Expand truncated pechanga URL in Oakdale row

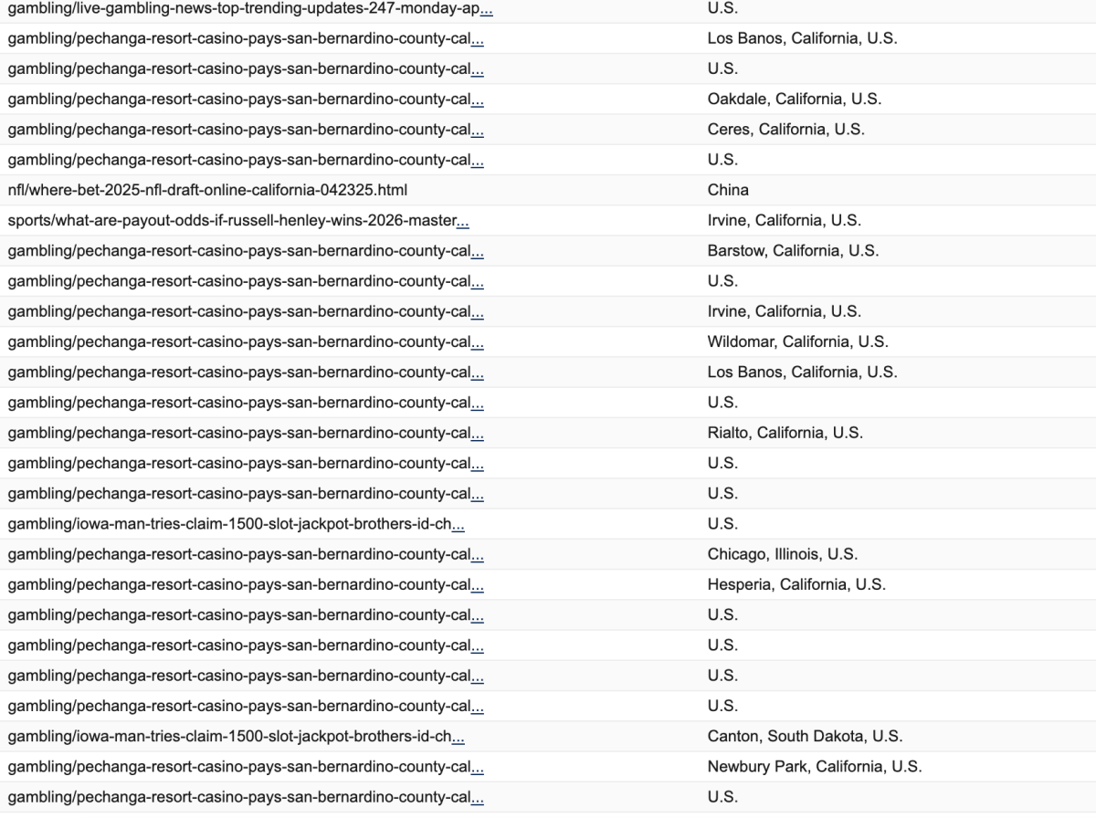click(478, 100)
